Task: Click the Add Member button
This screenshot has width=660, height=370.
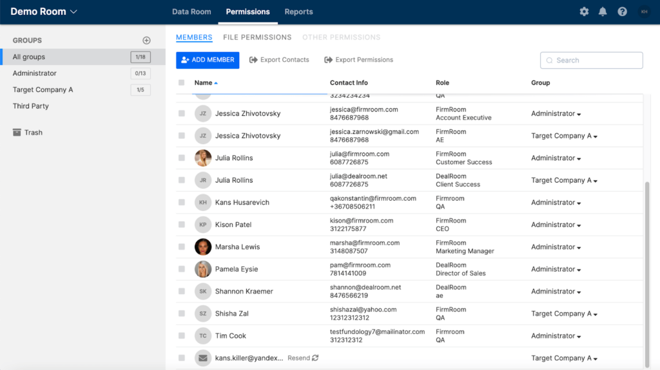Action: coord(208,60)
